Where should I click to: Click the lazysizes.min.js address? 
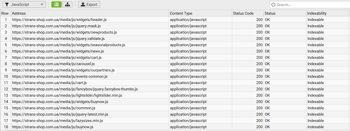pyautogui.click(x=58, y=121)
